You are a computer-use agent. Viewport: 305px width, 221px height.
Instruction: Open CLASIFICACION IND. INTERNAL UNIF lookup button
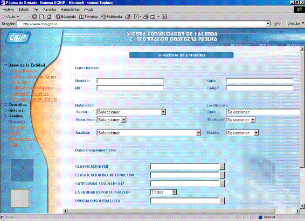[222, 175]
